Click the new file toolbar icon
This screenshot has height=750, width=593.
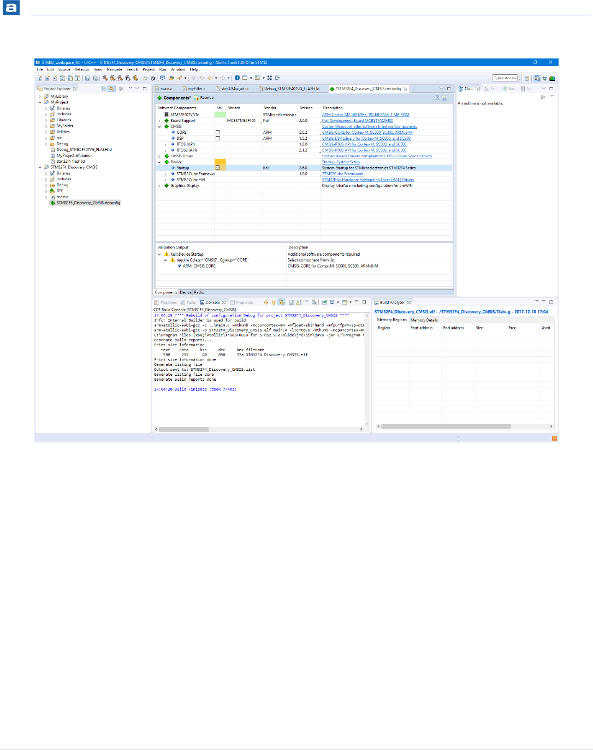click(x=40, y=78)
